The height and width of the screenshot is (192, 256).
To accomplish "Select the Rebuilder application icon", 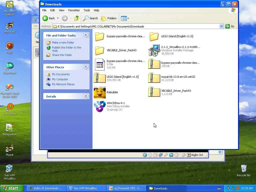I will (100, 92).
